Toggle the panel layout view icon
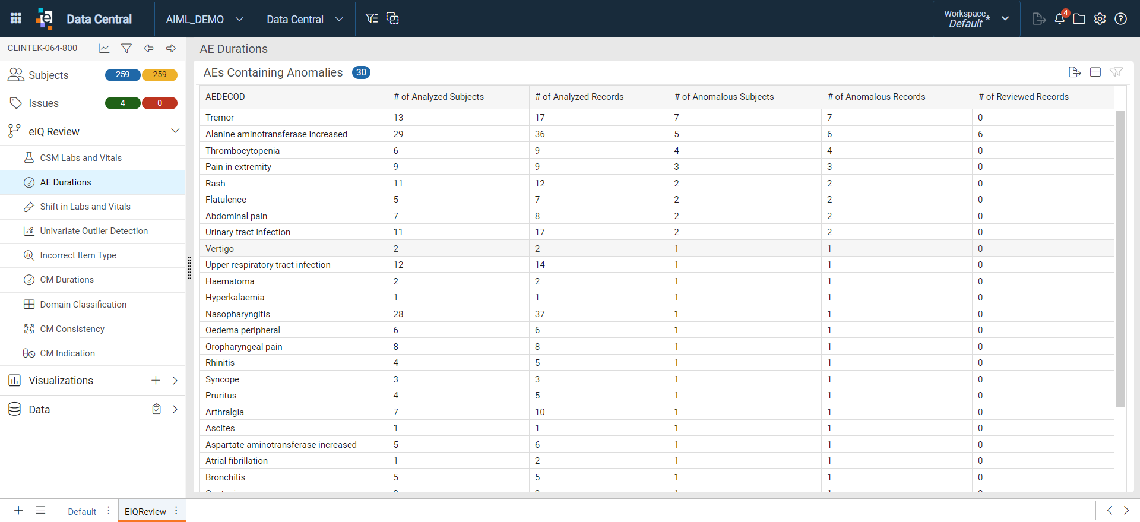 coord(1095,72)
